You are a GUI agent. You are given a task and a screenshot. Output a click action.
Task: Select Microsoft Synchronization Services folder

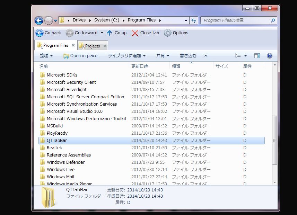[151, 104]
